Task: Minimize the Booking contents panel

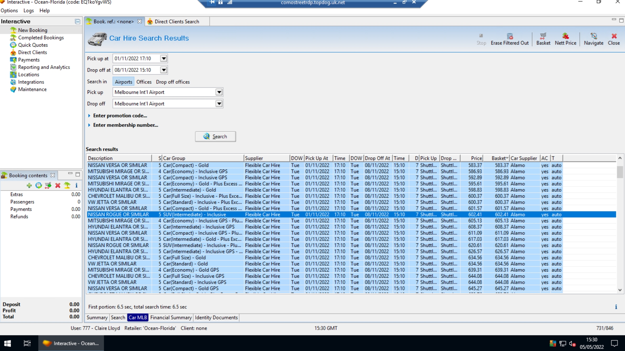Action: pos(70,174)
